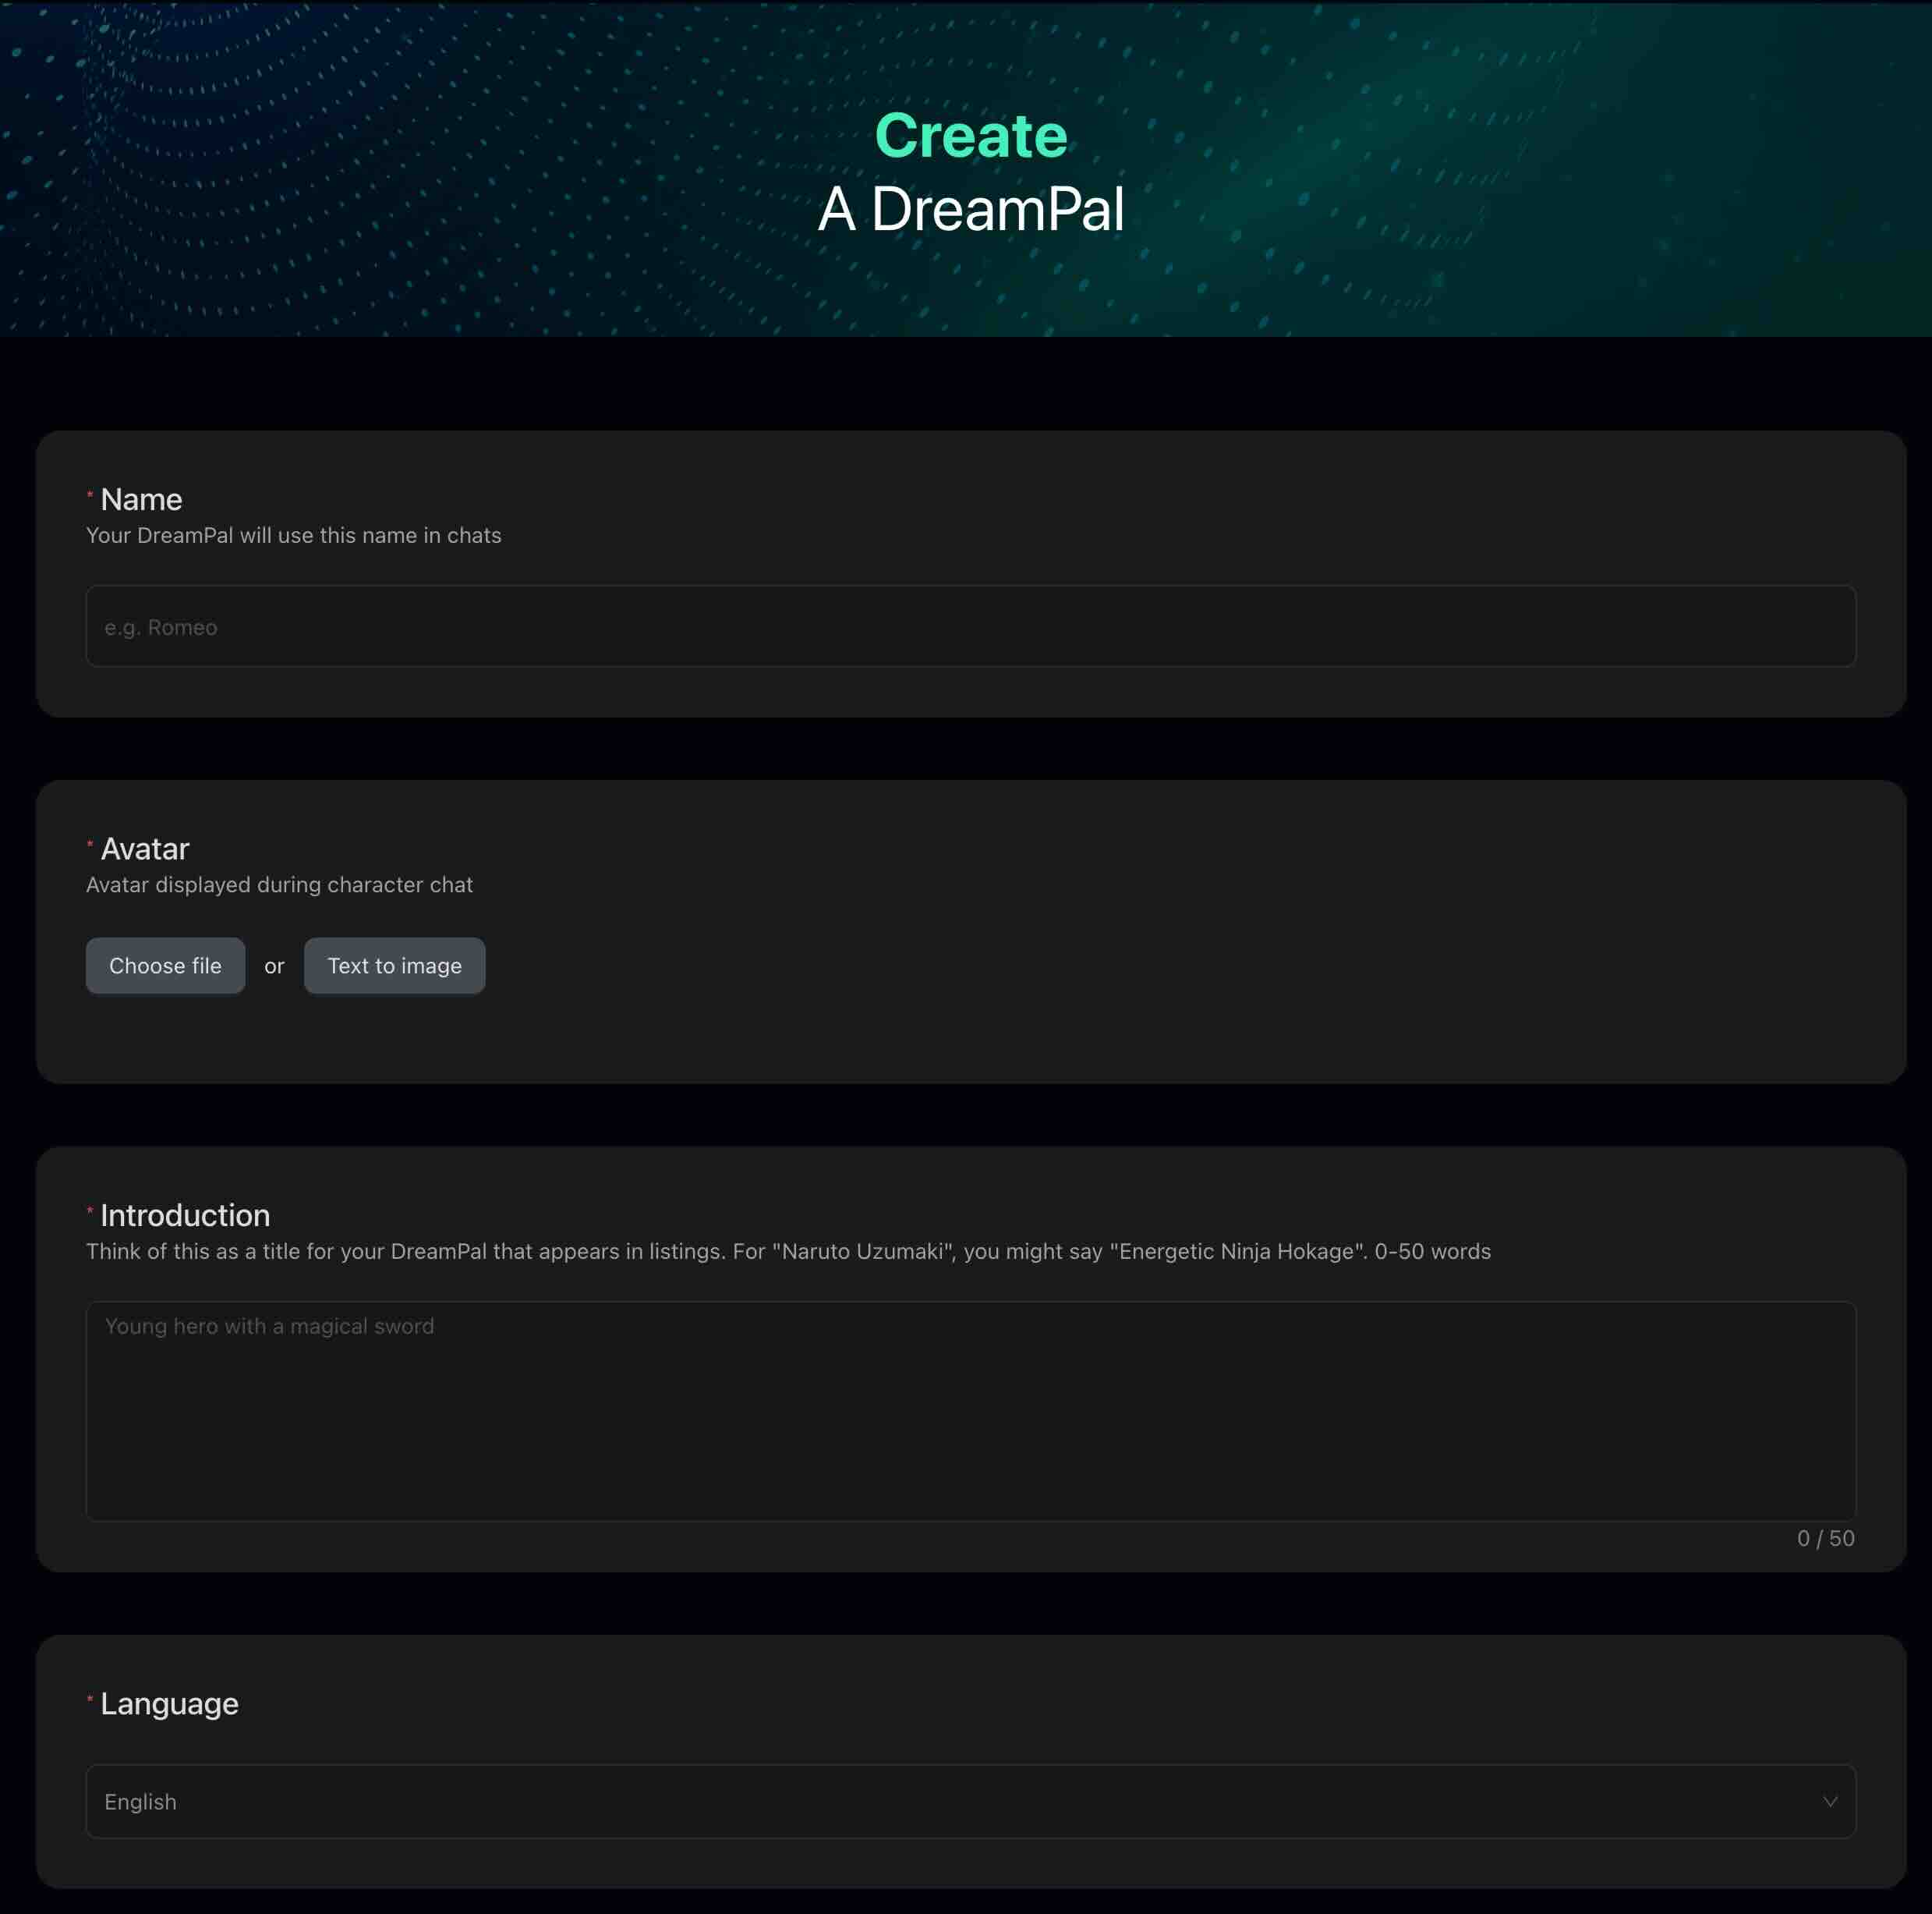Click the "A DreamPal" title text
The height and width of the screenshot is (1914, 1932).
point(971,209)
